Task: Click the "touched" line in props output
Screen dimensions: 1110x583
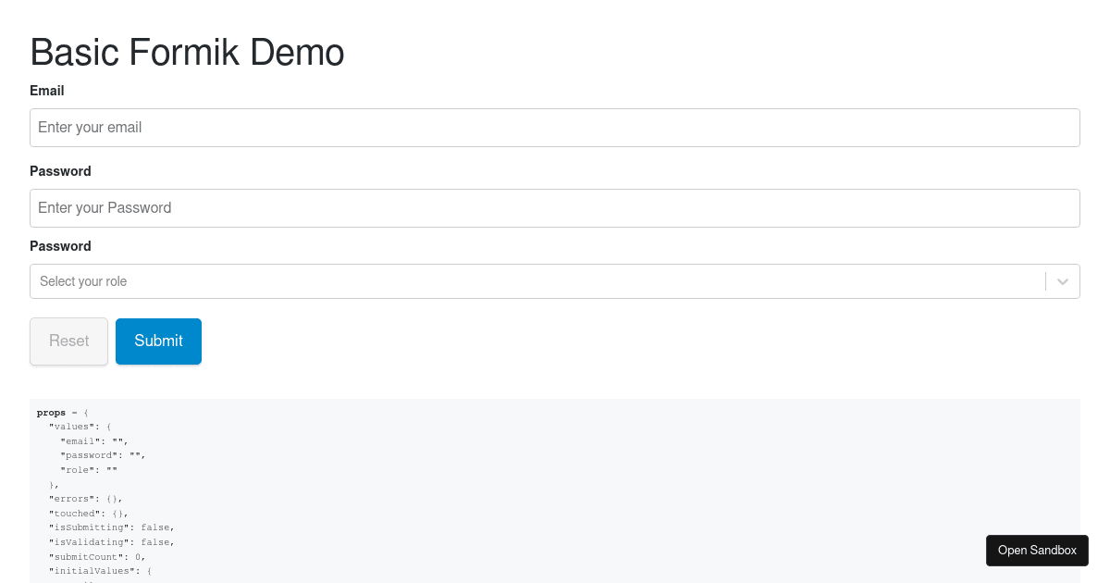Action: click(x=89, y=514)
